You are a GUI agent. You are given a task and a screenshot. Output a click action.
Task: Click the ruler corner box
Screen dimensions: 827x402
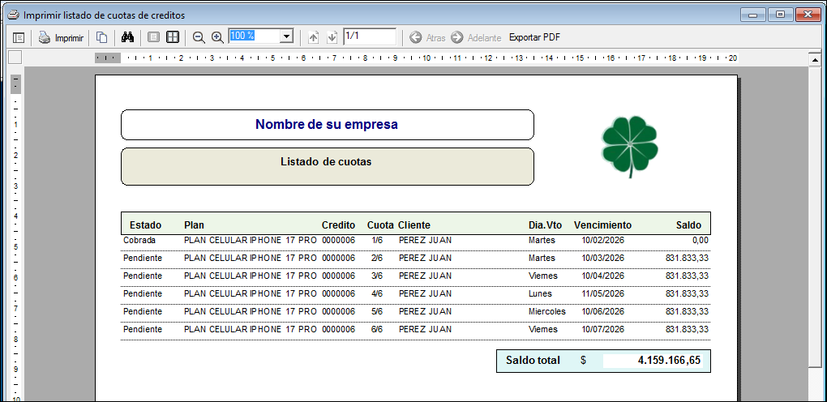(15, 58)
